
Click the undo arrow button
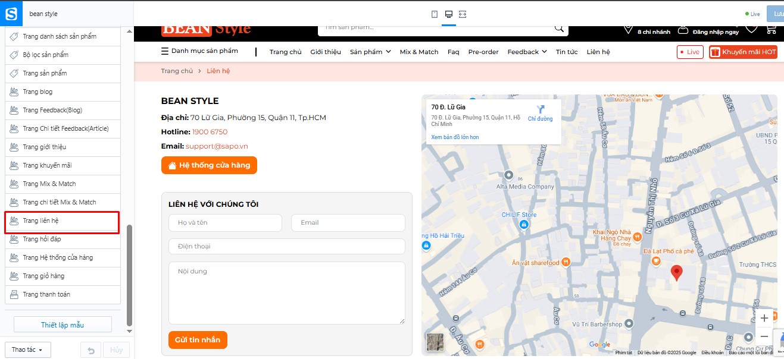pos(90,349)
